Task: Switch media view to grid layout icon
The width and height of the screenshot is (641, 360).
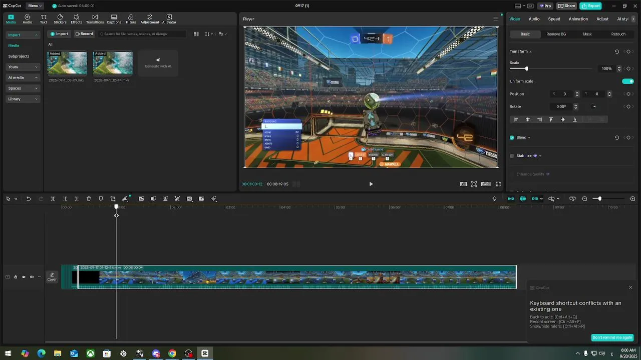Action: pos(196,34)
